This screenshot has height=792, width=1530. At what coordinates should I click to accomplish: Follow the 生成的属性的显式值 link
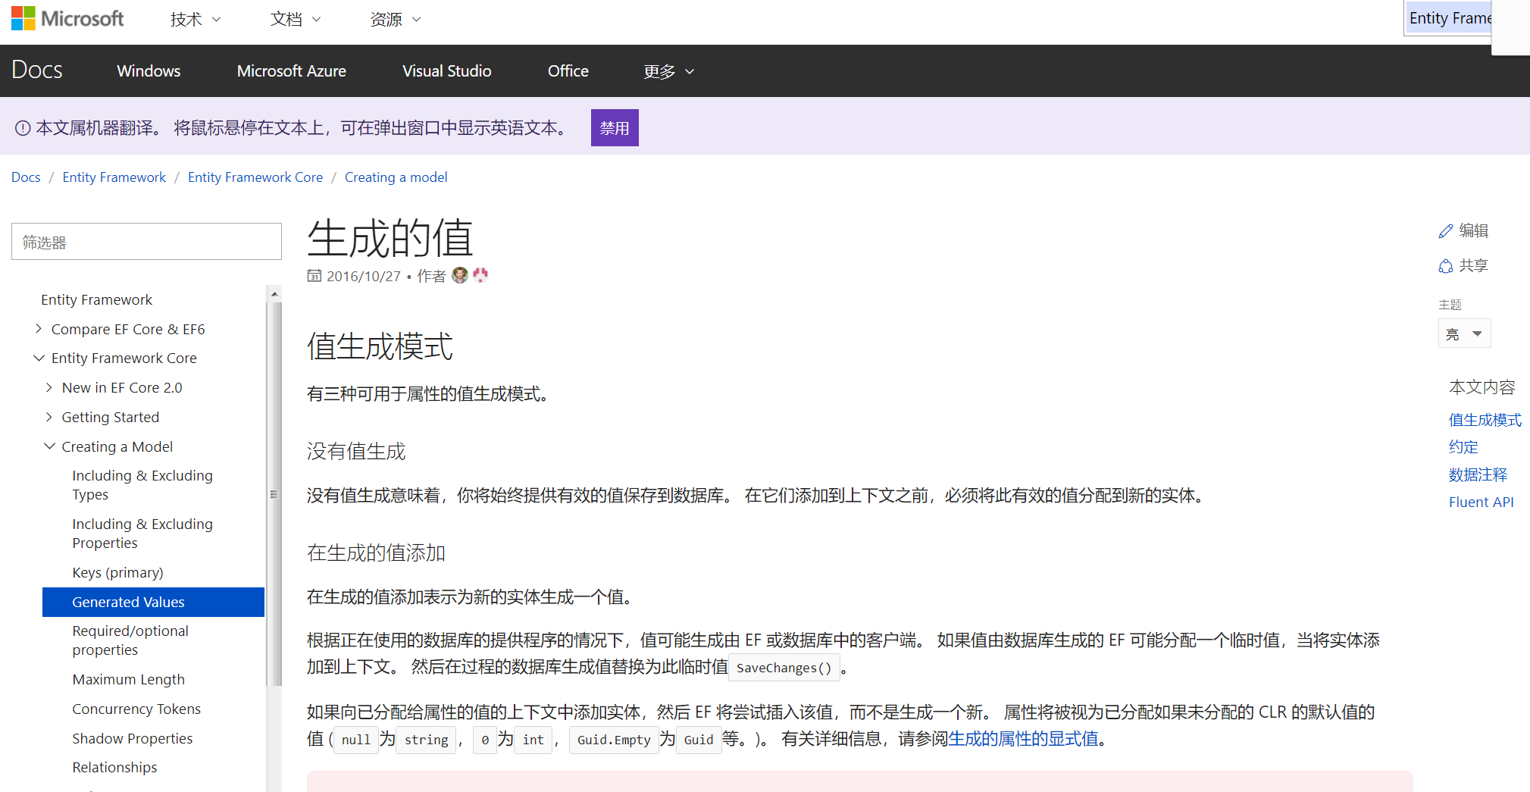1022,739
